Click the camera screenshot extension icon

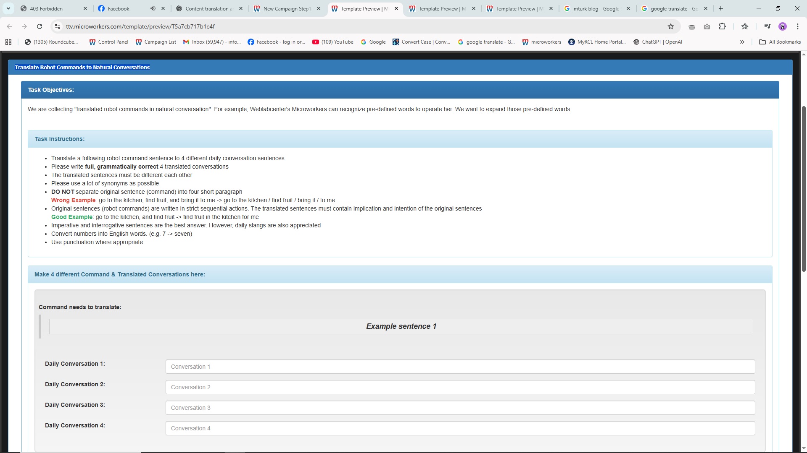pyautogui.click(x=707, y=26)
